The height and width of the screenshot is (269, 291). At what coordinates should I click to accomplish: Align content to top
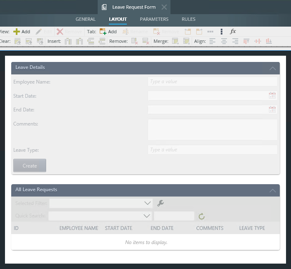click(246, 41)
